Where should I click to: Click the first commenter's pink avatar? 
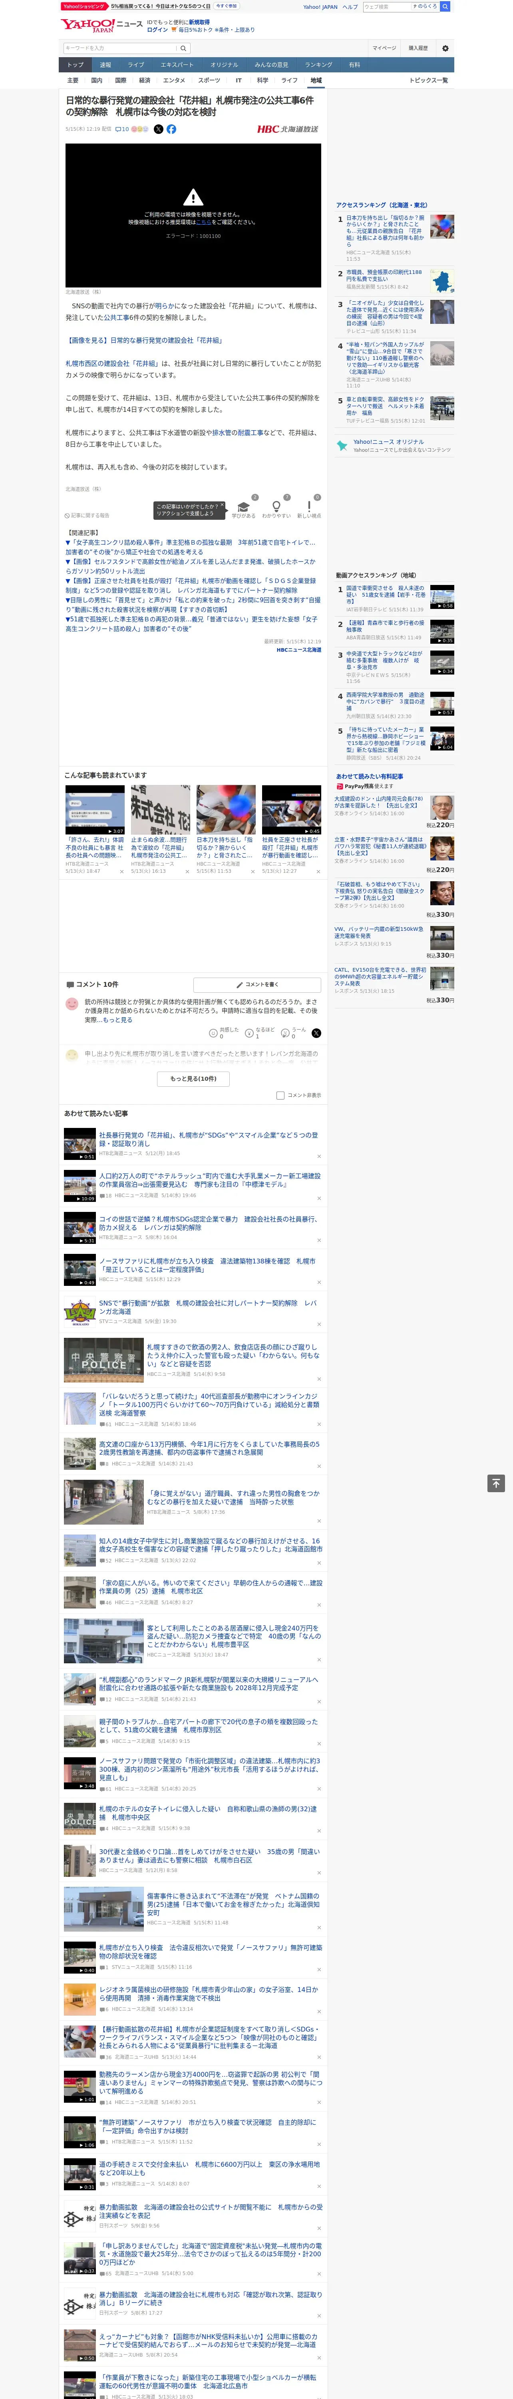[72, 1004]
